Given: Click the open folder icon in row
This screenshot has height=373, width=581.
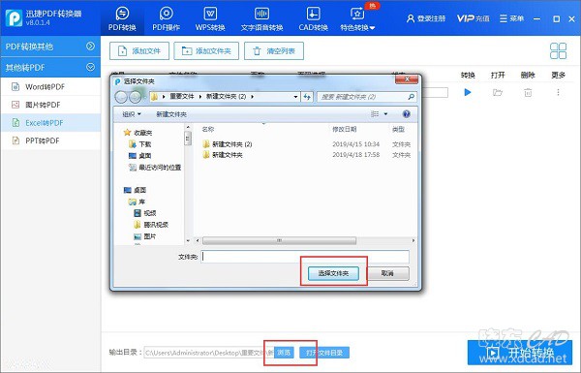Looking at the screenshot, I should point(498,92).
